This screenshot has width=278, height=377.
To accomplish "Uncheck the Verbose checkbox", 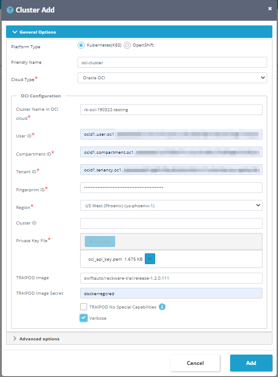I will tap(84, 318).
